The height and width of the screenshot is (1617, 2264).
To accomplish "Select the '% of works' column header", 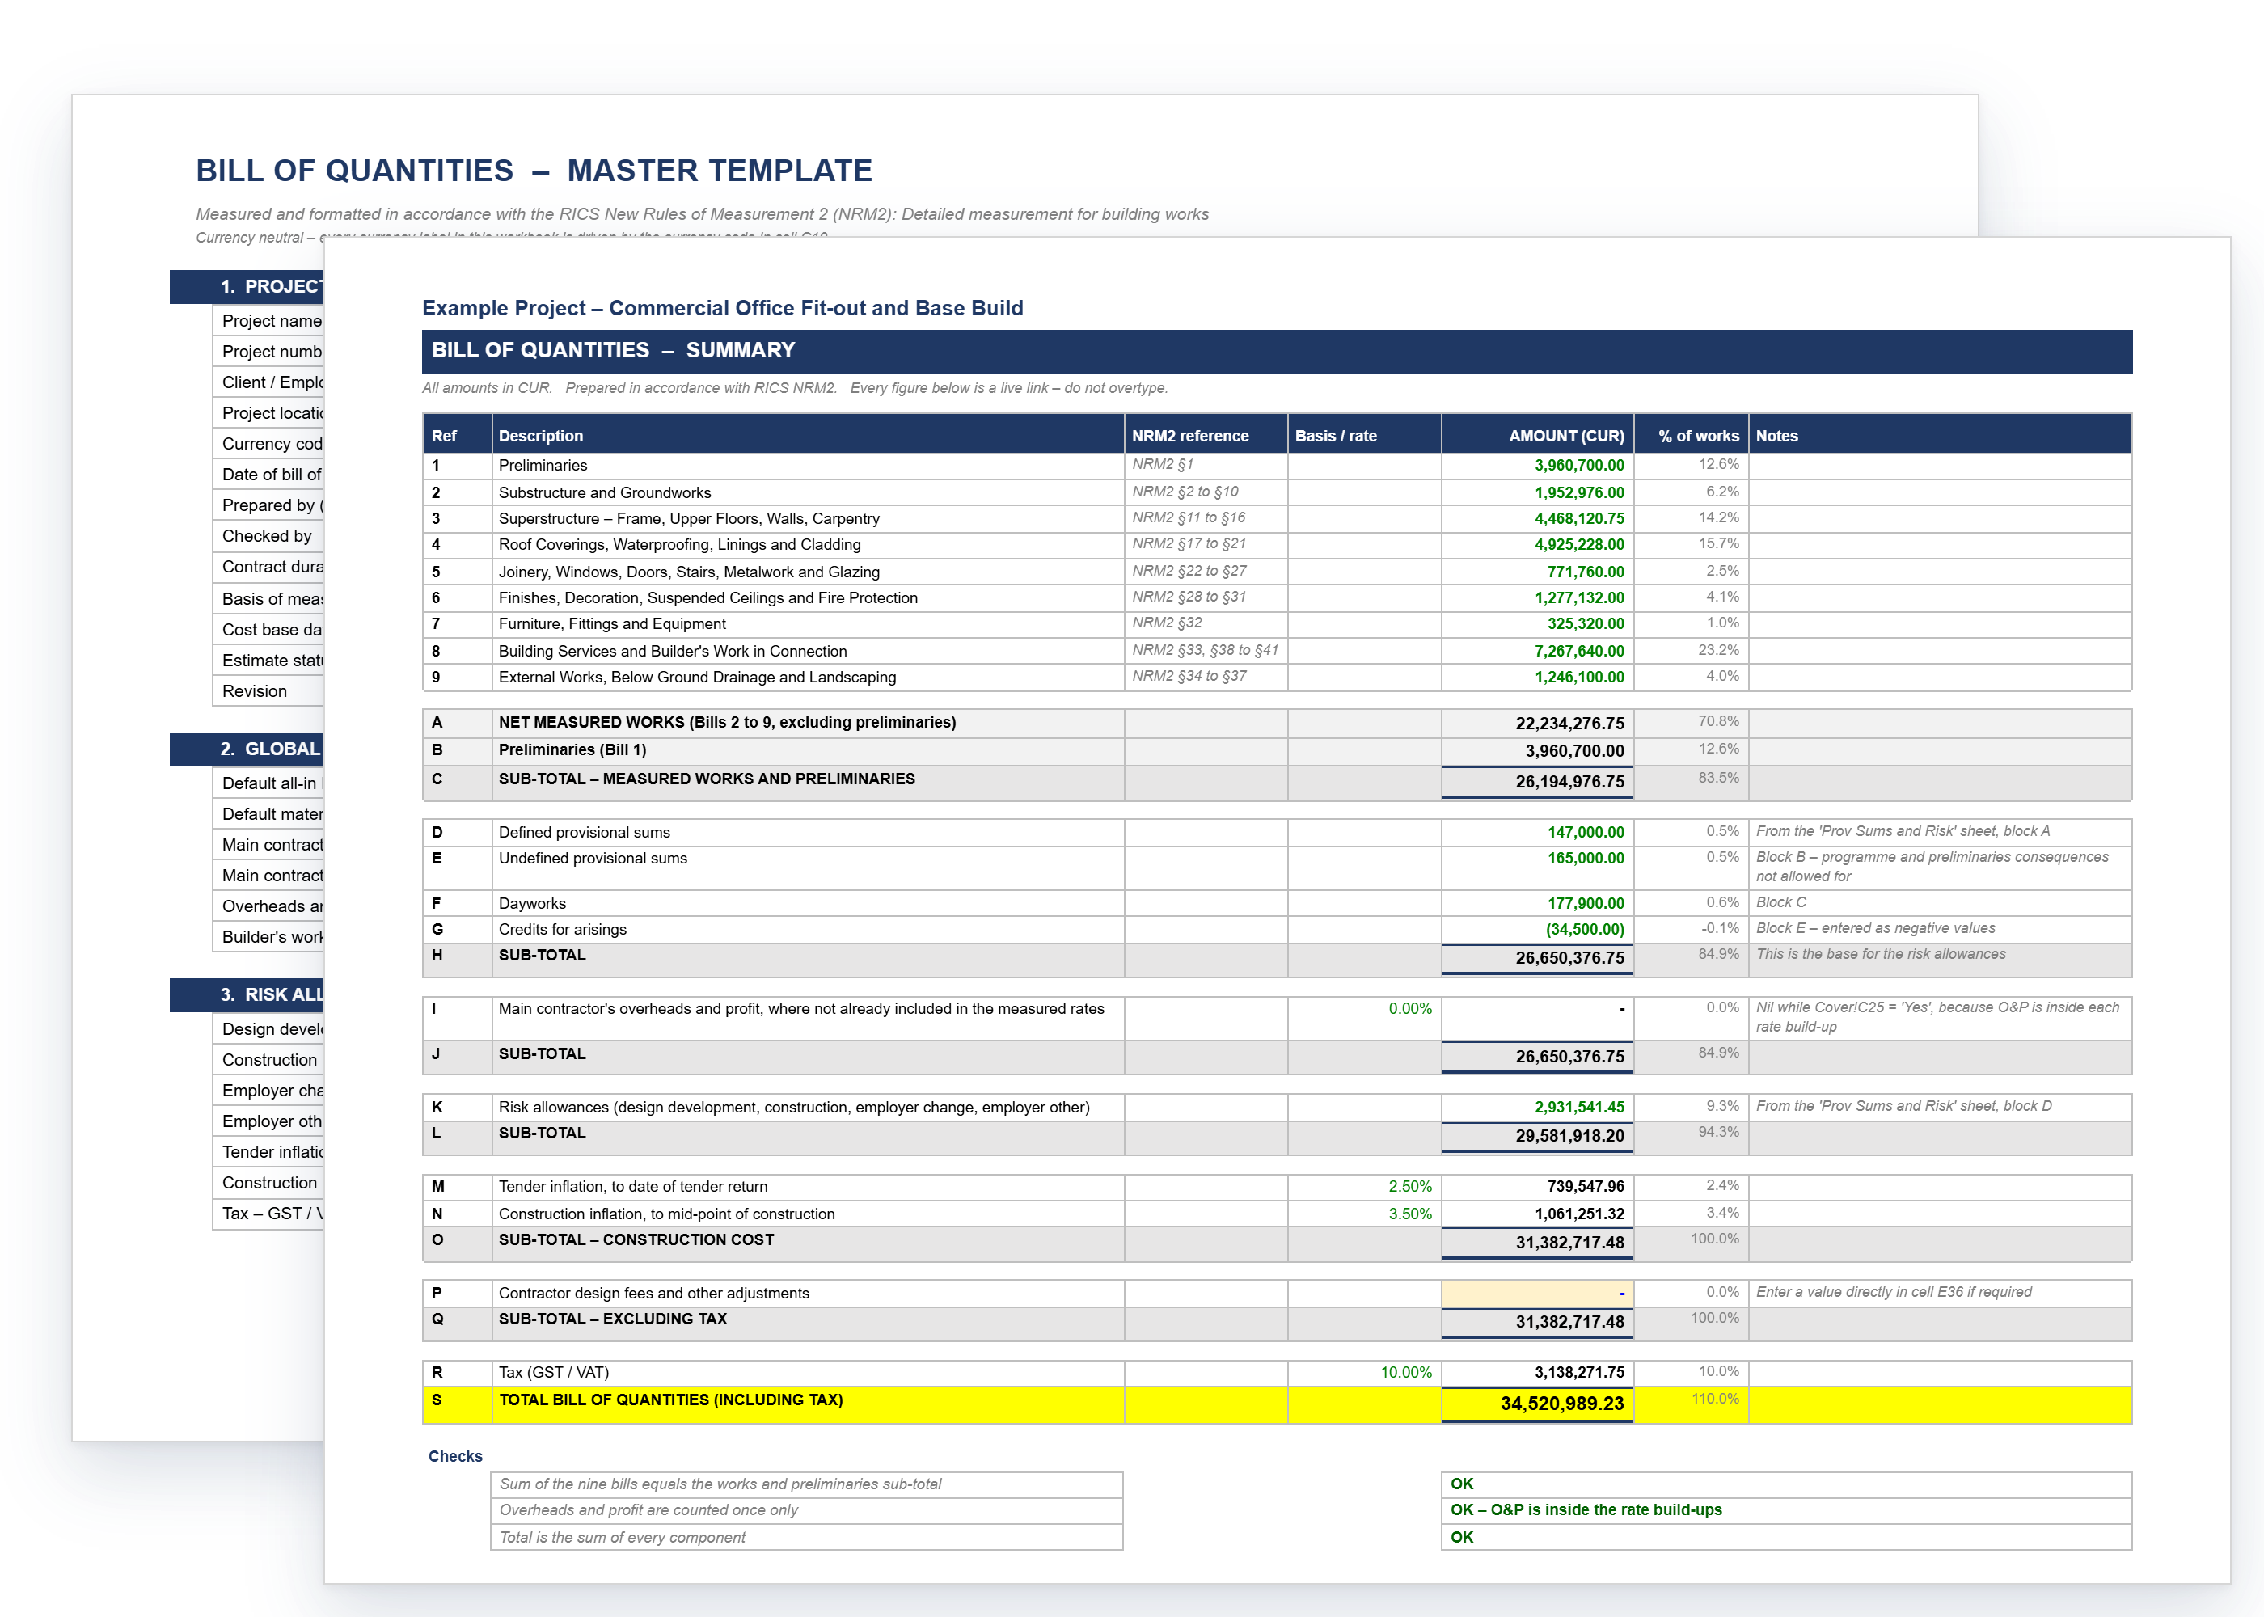I will tap(1691, 436).
